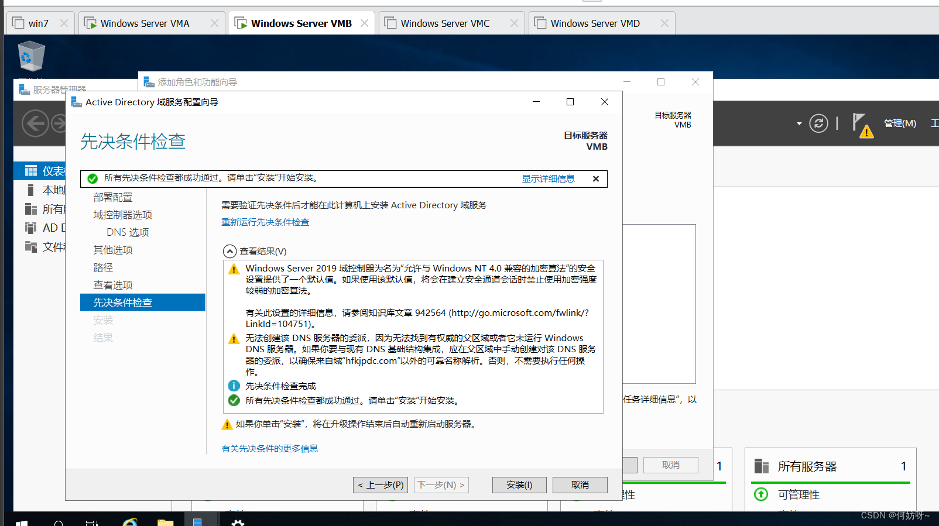939x526 pixels.
Task: Click rerun prerequisites check link
Action: pos(265,222)
